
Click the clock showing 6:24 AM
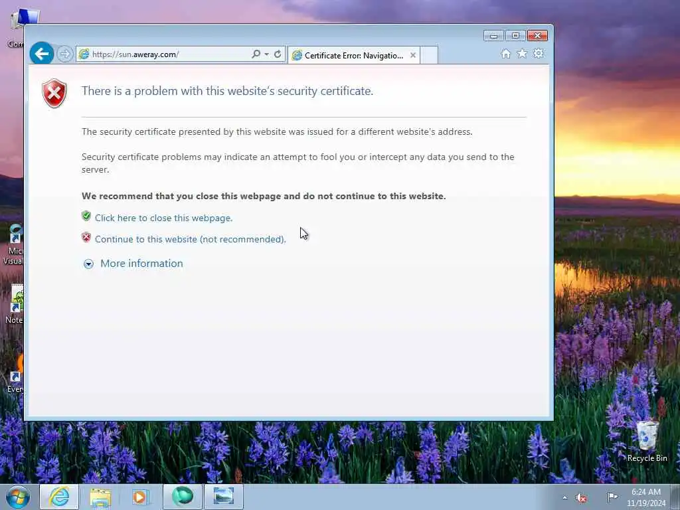tap(645, 497)
